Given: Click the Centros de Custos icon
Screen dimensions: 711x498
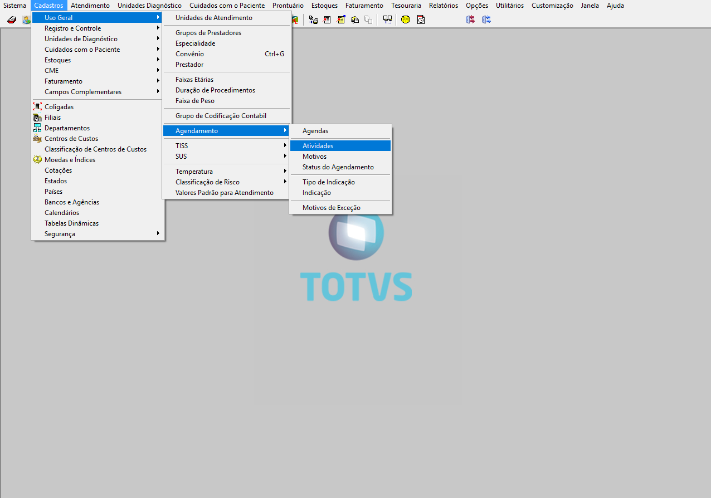Looking at the screenshot, I should [x=37, y=138].
